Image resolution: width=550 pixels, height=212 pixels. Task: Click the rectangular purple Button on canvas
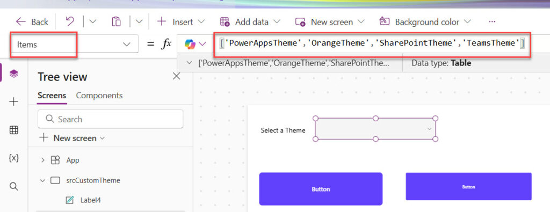click(468, 187)
